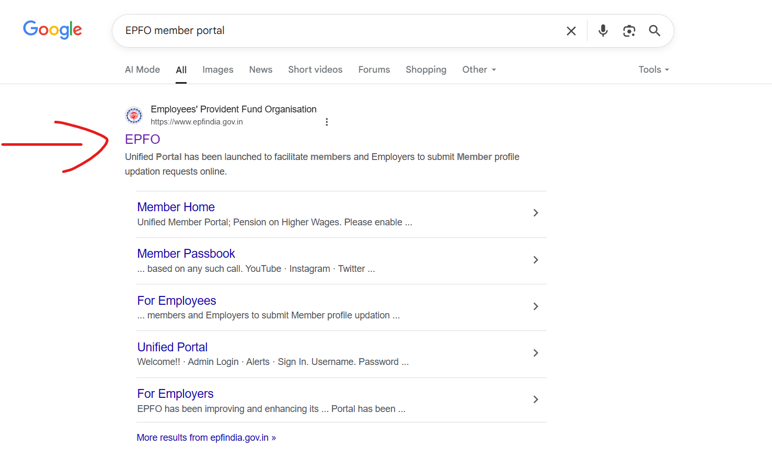Go to Short videos tab
This screenshot has height=458, width=772.
click(x=315, y=70)
